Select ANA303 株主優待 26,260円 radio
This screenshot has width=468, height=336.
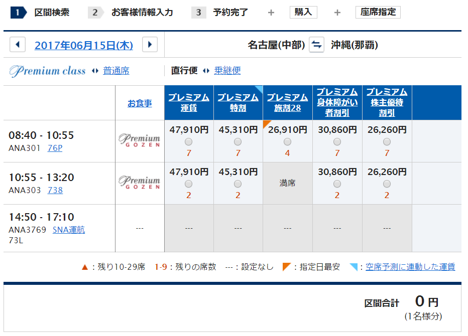click(387, 184)
